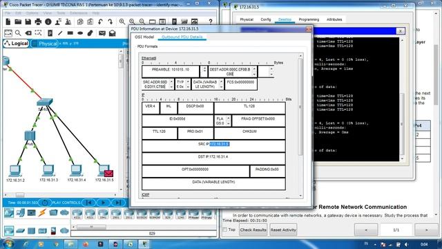Screen dimensions: 442x249
Task: Click the SRC ADDR field scroll arrows
Action: pos(171,84)
